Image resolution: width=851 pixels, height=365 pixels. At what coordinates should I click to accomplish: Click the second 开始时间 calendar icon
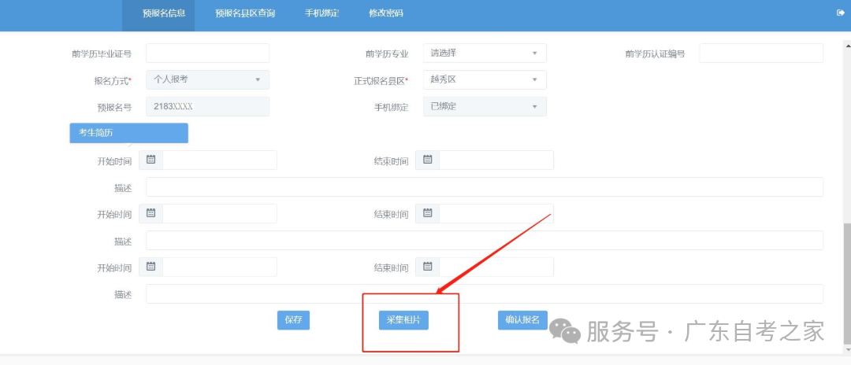tap(151, 213)
